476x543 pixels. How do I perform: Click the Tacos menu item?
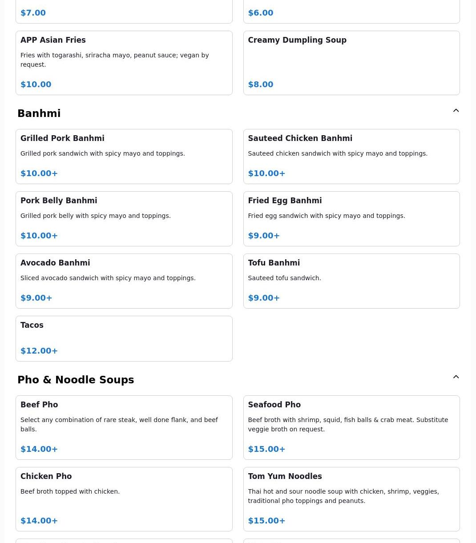124,338
